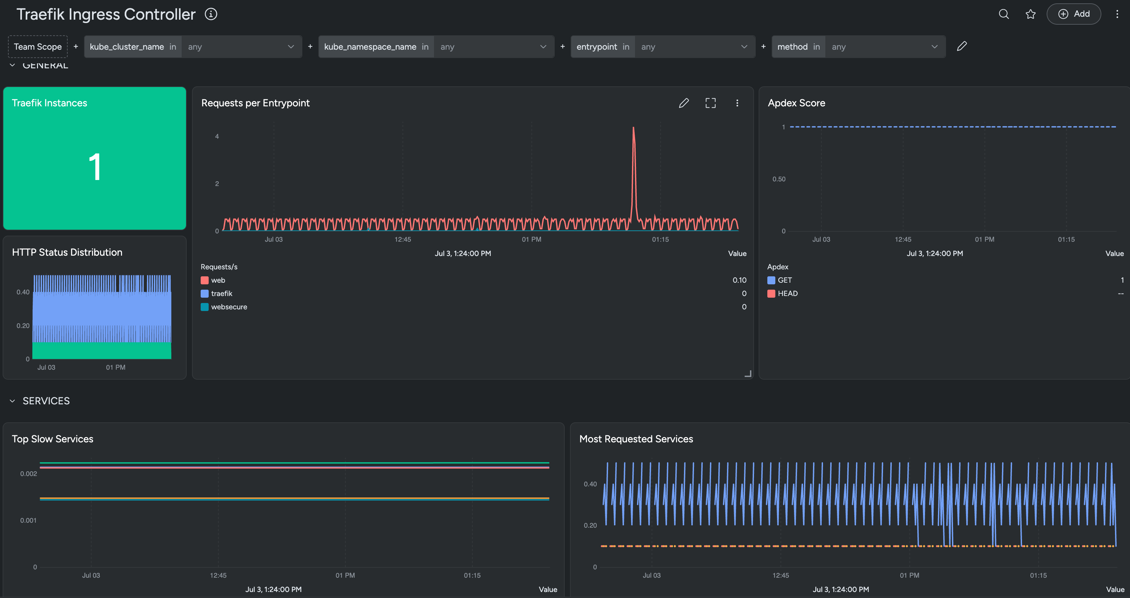Toggle the traefik series color swatch

click(204, 294)
